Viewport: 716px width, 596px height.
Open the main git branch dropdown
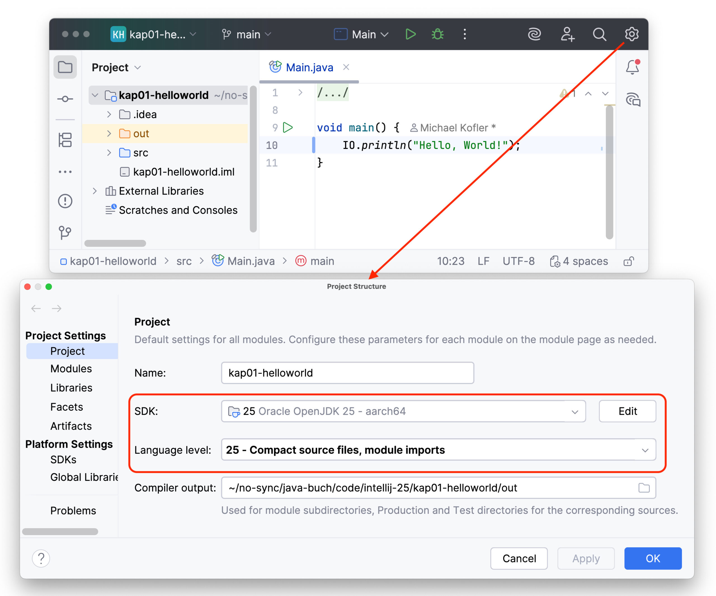(246, 34)
